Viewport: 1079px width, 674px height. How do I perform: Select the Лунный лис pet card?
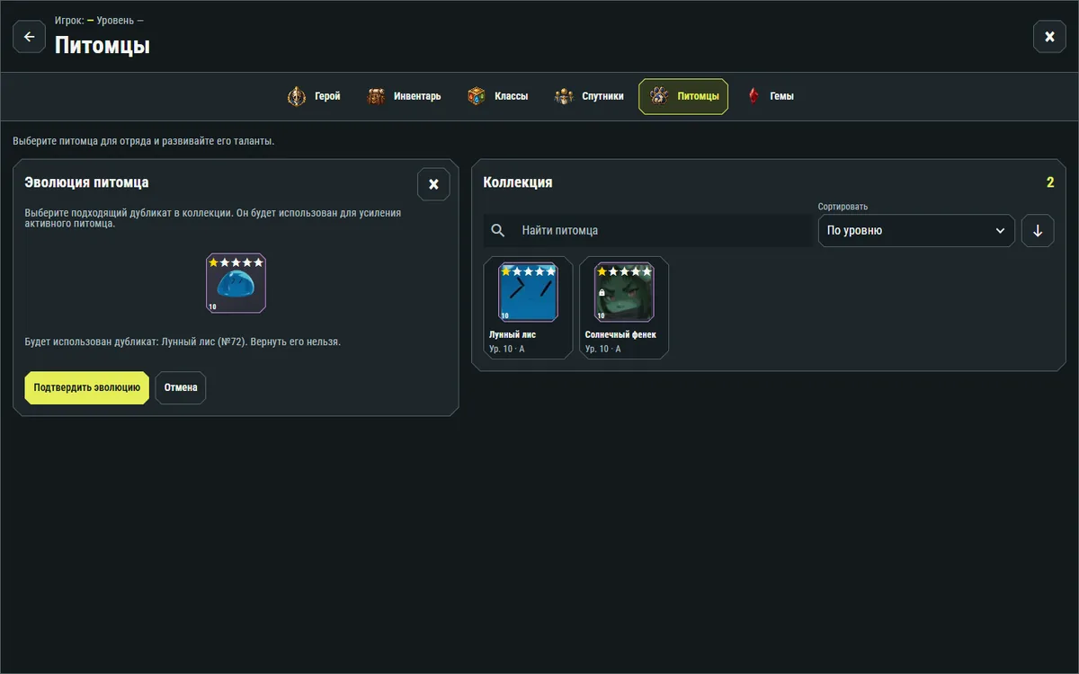pyautogui.click(x=528, y=307)
